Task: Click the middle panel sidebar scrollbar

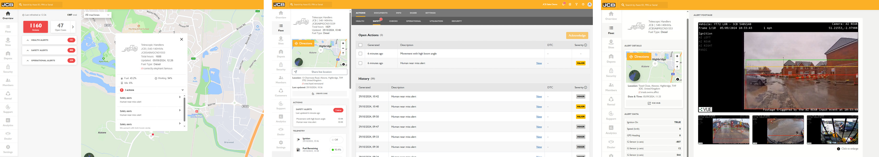Action: click(x=350, y=50)
